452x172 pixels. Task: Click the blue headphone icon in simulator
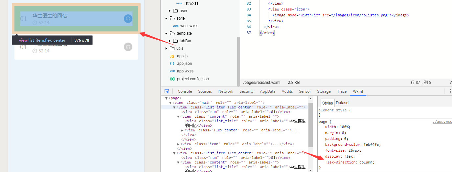[128, 19]
